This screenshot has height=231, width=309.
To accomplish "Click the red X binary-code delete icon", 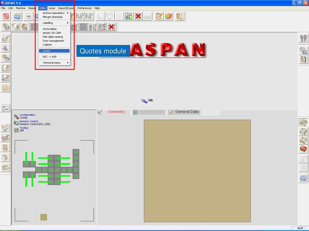I will point(138,16).
